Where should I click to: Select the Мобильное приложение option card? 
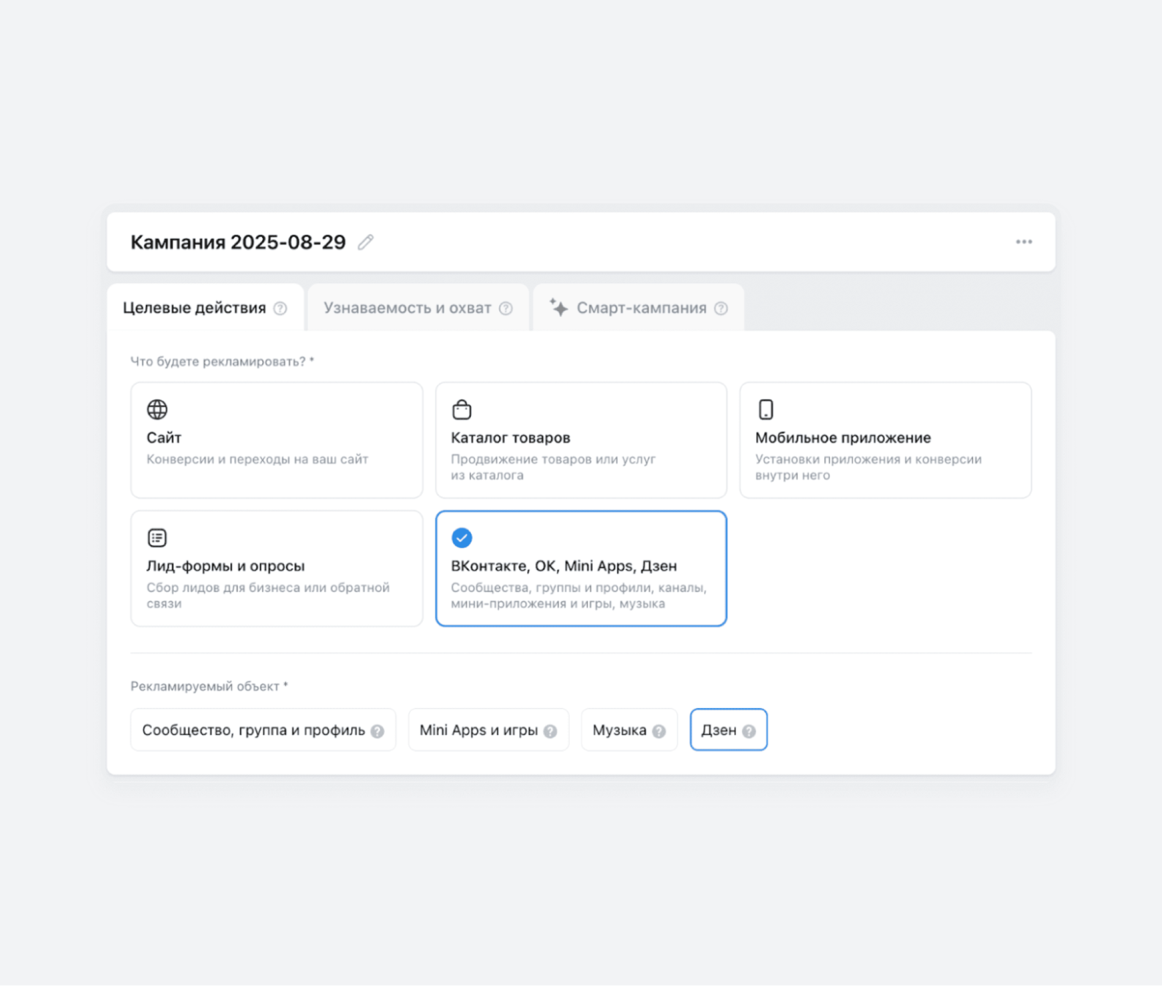(x=885, y=440)
